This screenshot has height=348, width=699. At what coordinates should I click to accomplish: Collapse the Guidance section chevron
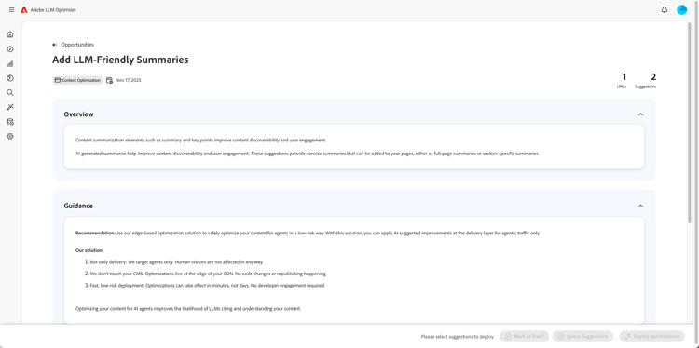[x=640, y=206]
